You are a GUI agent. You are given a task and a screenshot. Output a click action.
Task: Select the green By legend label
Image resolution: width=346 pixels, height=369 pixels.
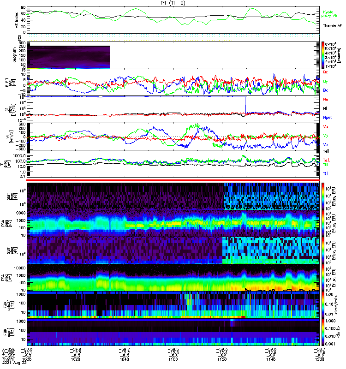(x=325, y=82)
